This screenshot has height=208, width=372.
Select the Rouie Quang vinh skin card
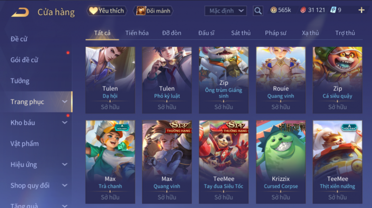pyautogui.click(x=281, y=80)
